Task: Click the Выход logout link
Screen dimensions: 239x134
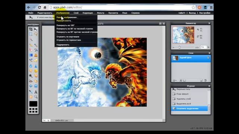Action: (x=192, y=13)
